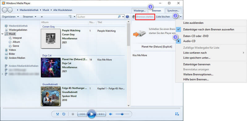Screen dimensions: 247x121
Task: Switch to the Wiedergabe tab
Action: click(140, 11)
